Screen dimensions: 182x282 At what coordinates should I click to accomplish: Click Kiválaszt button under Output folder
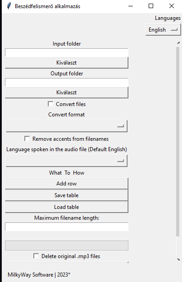tap(67, 92)
